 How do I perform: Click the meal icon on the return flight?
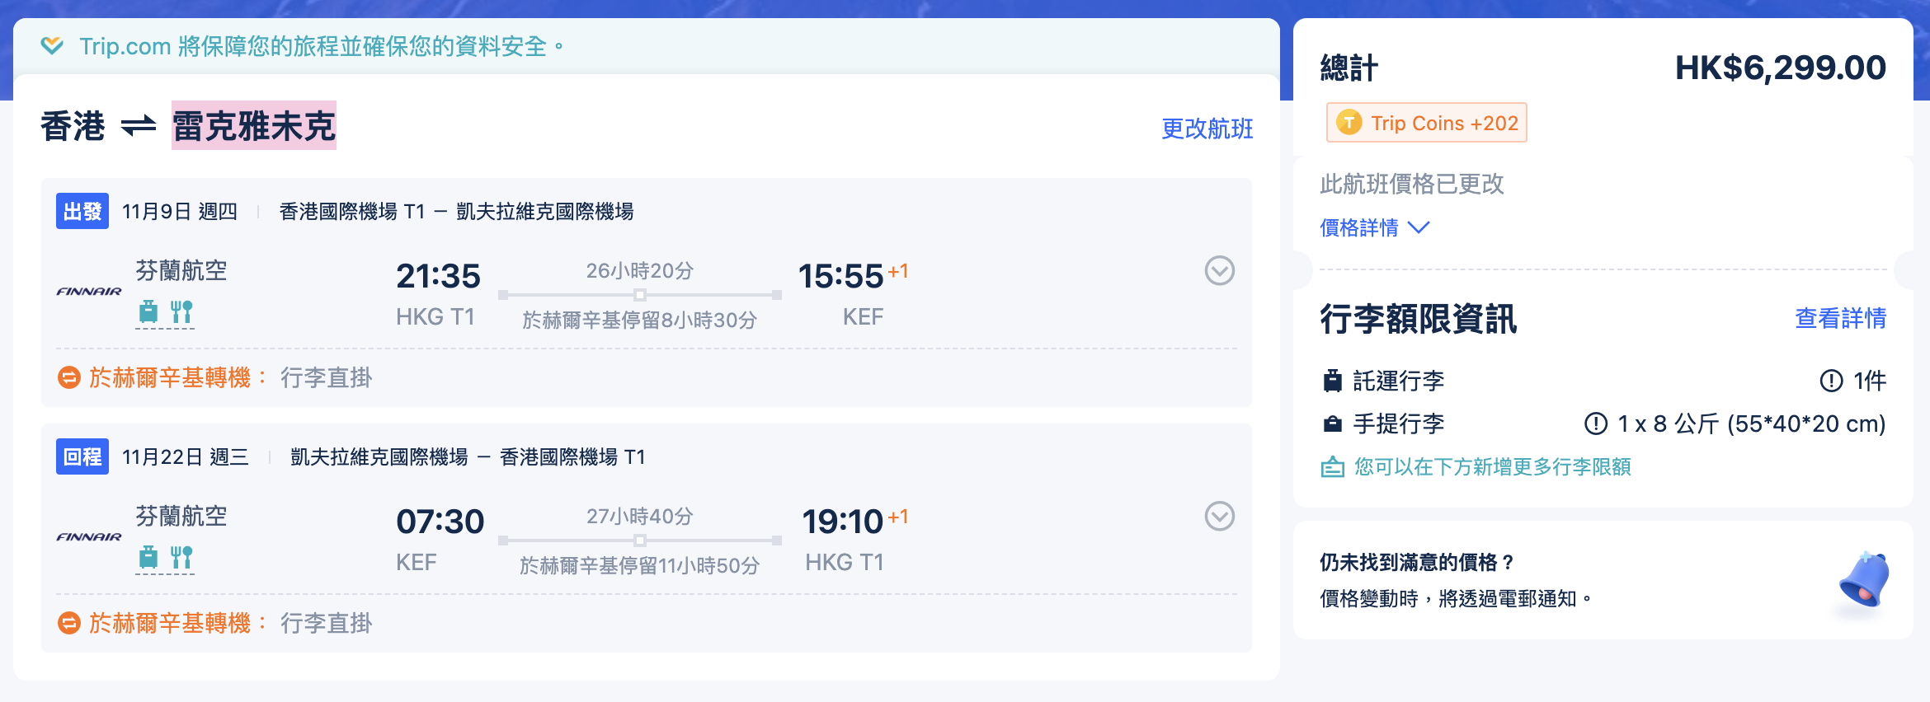pos(181,557)
